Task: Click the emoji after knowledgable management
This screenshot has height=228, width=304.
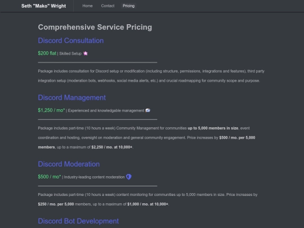Action: 147,110
